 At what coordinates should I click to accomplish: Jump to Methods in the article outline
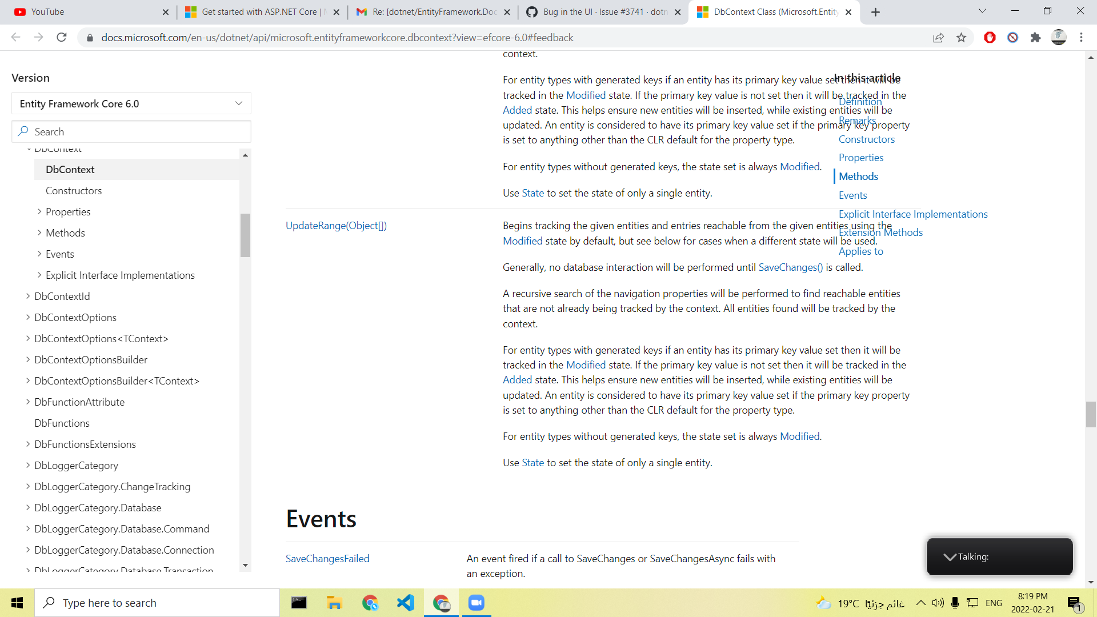[858, 176]
